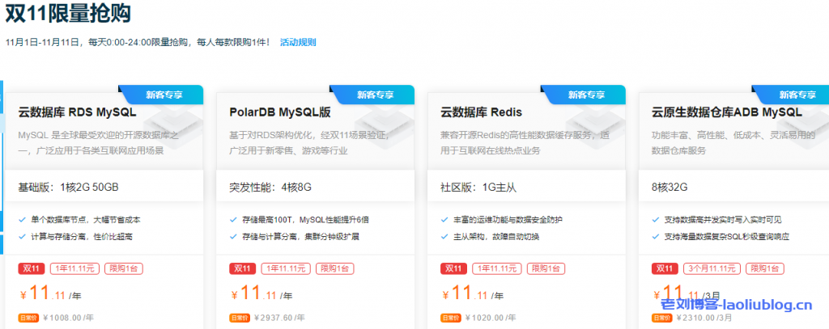Viewport: 829px width, 329px height.
Task: Click the 限购1台 tag on Redis card
Action: (546, 268)
